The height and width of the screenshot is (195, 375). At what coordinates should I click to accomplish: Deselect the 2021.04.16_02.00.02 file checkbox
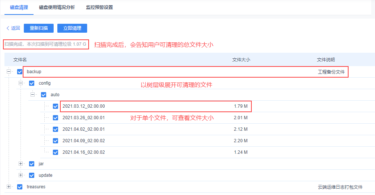tap(55, 152)
